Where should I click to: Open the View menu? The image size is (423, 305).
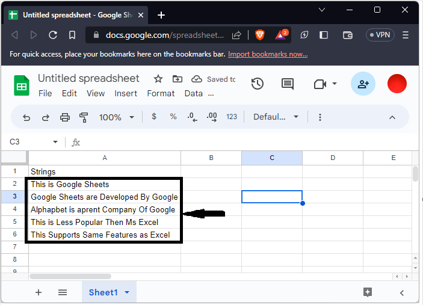pos(96,93)
